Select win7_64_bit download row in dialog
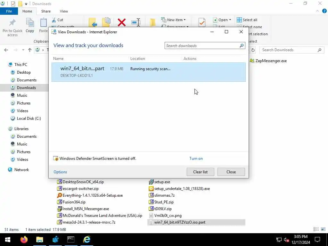 (149, 72)
